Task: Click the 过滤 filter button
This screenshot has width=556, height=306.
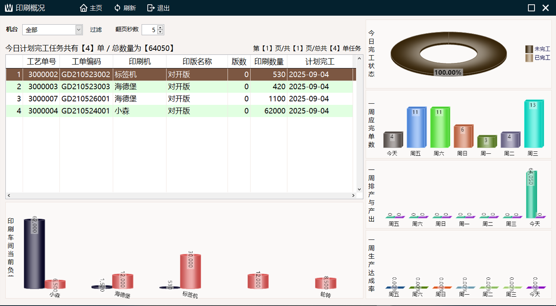Action: (96, 30)
